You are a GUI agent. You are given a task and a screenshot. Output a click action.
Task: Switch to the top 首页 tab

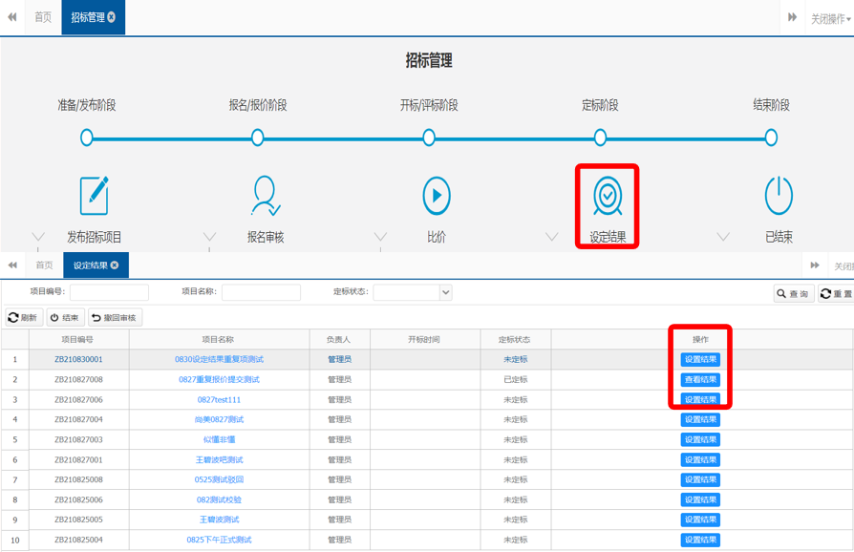point(43,17)
